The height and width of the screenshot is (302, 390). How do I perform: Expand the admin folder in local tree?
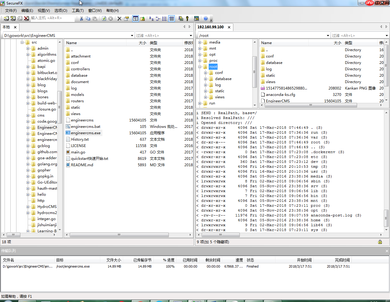pyautogui.click(x=28, y=48)
